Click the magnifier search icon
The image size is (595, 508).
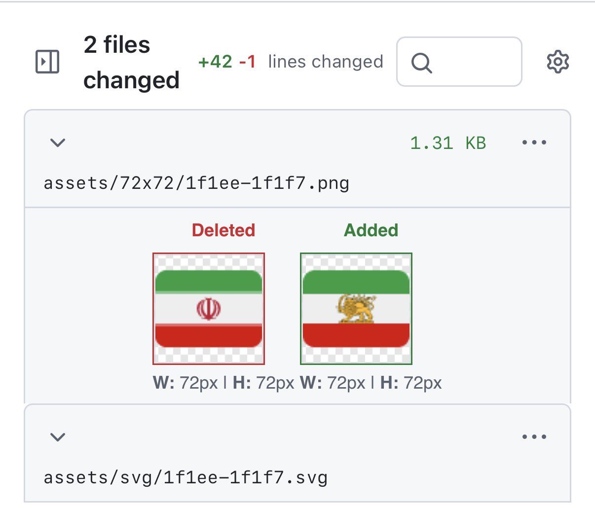tap(422, 63)
